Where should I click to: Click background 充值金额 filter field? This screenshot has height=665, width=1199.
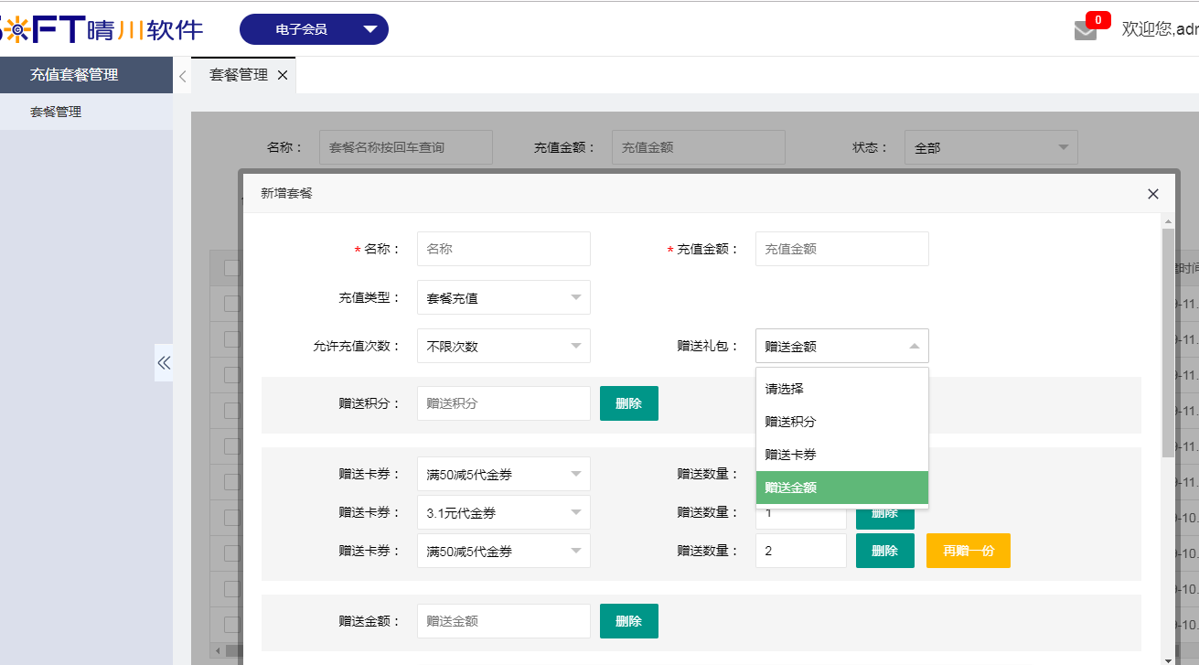pos(698,147)
